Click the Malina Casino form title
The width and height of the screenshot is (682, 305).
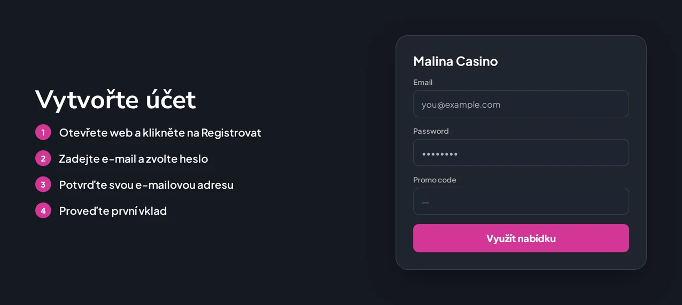(455, 61)
